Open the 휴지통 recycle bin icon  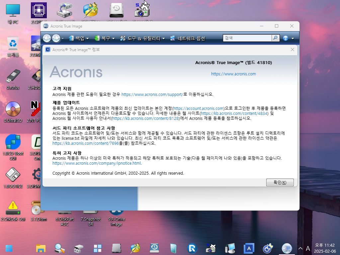click(13, 46)
